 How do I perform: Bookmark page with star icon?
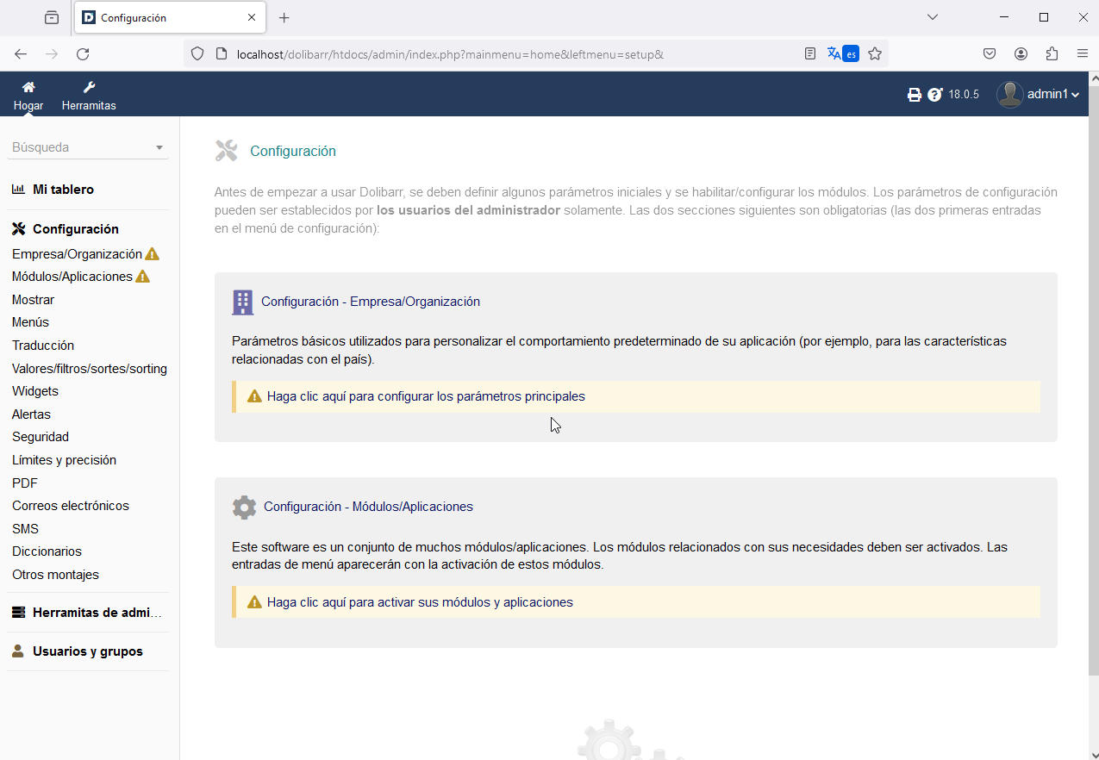click(x=875, y=53)
